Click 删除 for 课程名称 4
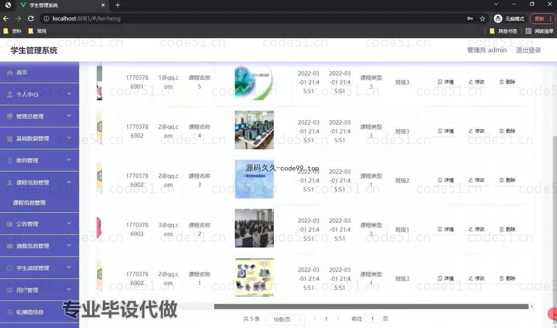 [507, 131]
